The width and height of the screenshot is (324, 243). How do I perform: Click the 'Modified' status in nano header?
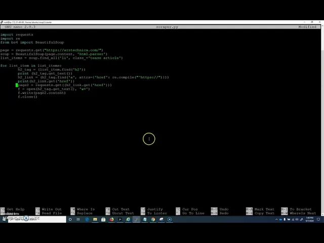[x=307, y=27]
